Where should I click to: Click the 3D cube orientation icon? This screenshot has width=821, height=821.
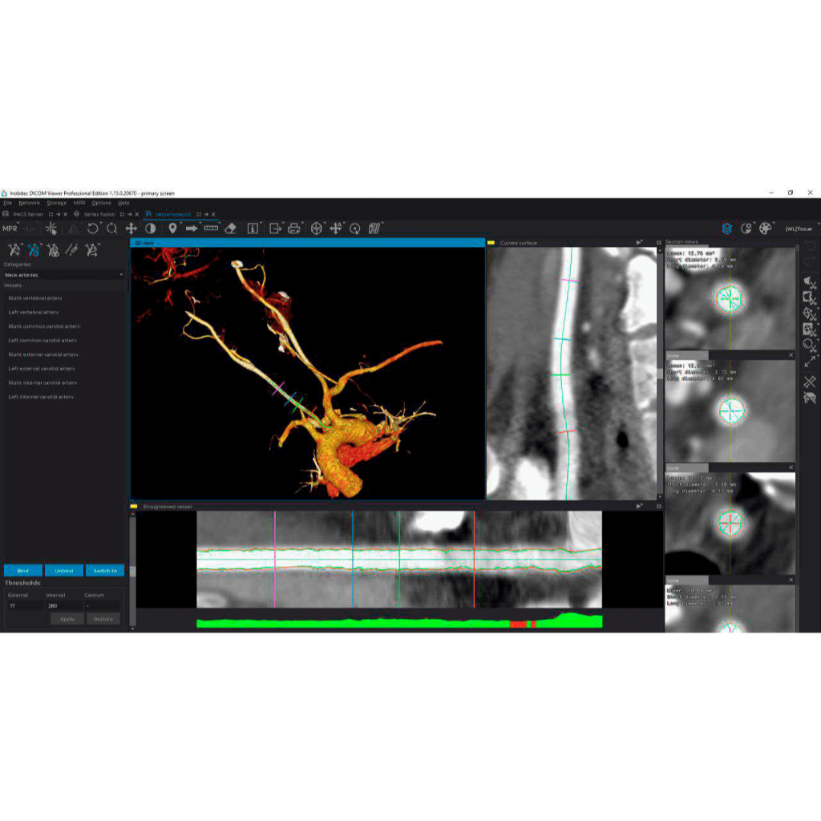point(316,229)
